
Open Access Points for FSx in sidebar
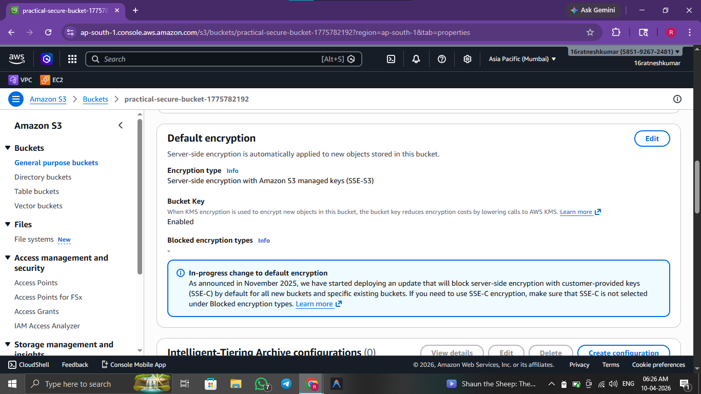pos(48,297)
